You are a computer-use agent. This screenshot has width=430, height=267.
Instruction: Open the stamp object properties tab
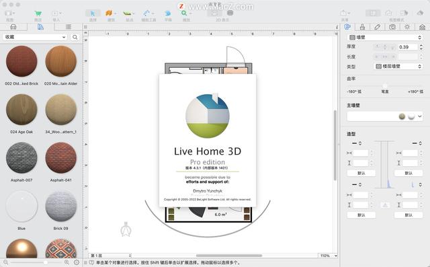point(362,27)
